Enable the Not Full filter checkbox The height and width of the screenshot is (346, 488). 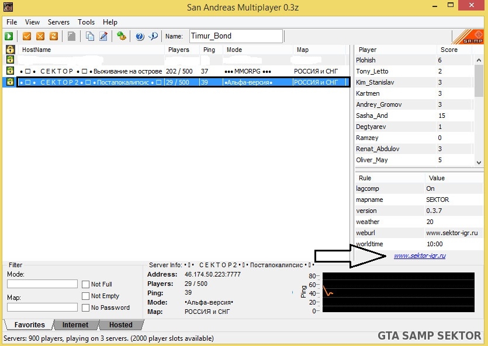(x=86, y=284)
